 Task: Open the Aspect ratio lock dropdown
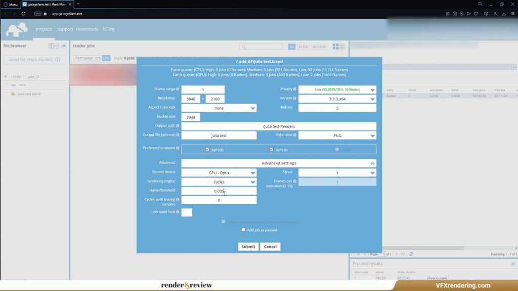tap(219, 108)
